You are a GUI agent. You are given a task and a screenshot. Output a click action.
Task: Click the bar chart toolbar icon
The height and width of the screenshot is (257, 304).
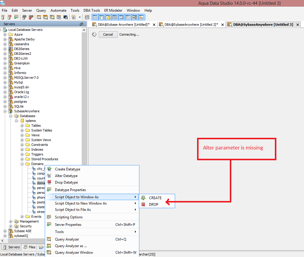141,17
